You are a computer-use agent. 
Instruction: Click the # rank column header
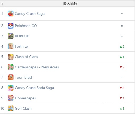tap(2, 3)
